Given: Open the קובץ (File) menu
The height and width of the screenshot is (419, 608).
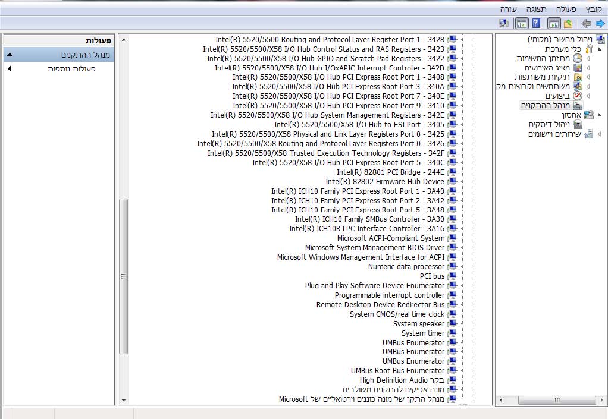Looking at the screenshot, I should tap(594, 10).
